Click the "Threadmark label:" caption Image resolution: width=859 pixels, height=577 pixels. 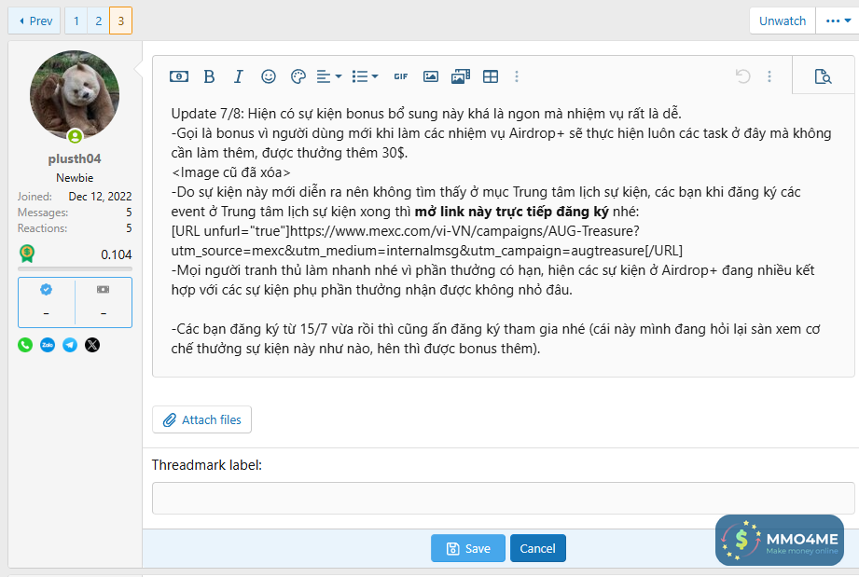point(207,465)
